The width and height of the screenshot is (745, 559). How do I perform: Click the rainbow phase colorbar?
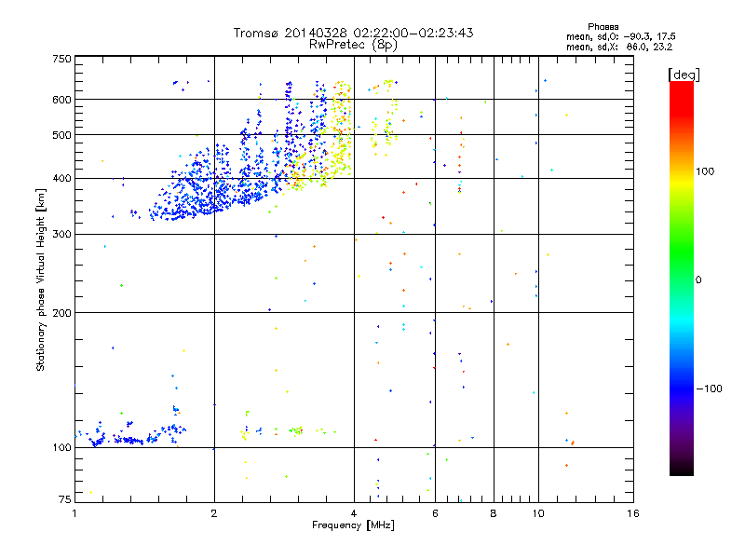682,278
